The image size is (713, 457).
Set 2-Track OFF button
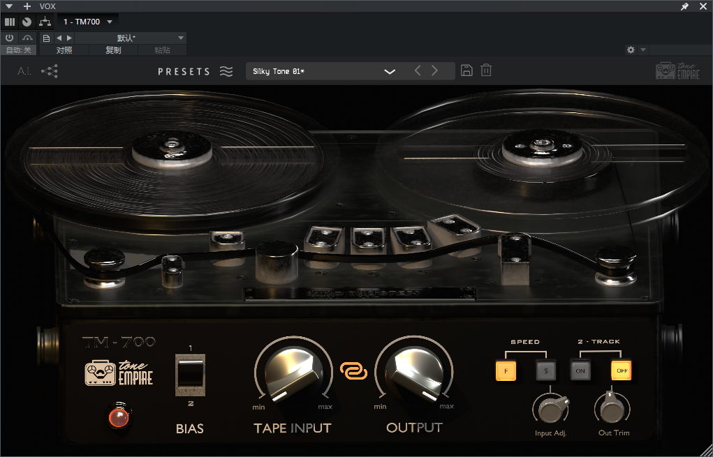tap(622, 370)
